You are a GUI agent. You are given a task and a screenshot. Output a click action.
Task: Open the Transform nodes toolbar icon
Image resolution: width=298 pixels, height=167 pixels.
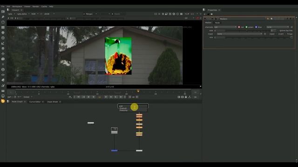[x=3, y=54]
